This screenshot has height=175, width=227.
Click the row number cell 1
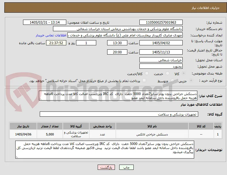point(217,134)
